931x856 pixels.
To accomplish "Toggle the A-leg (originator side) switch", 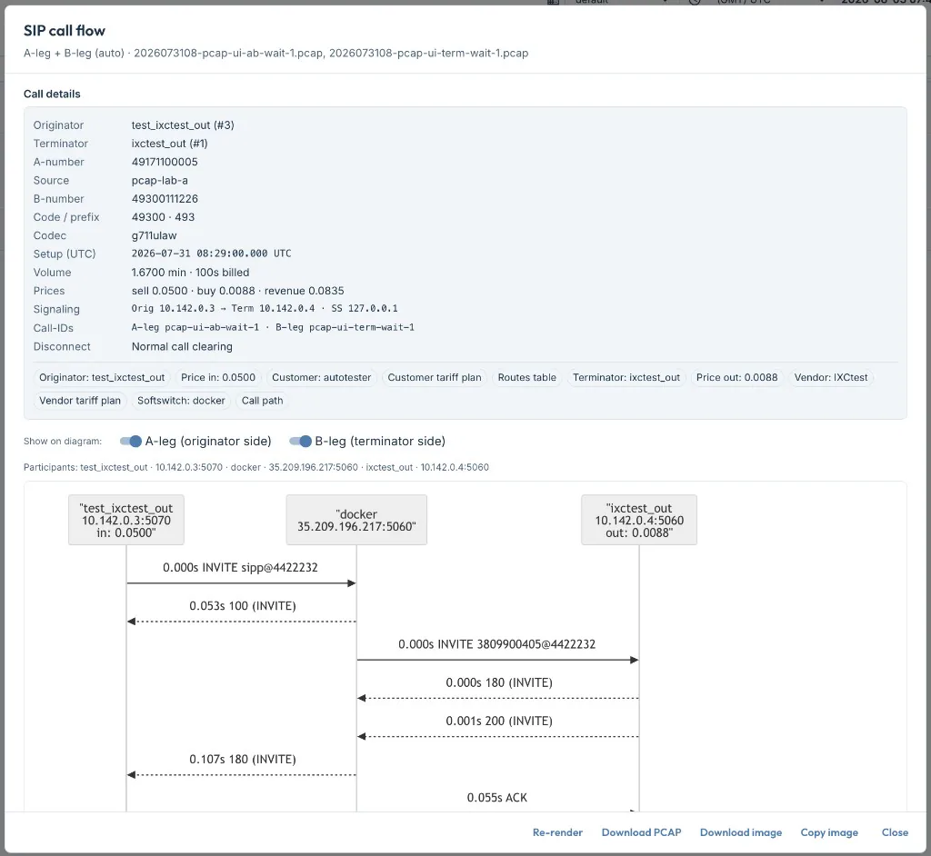I will 131,441.
